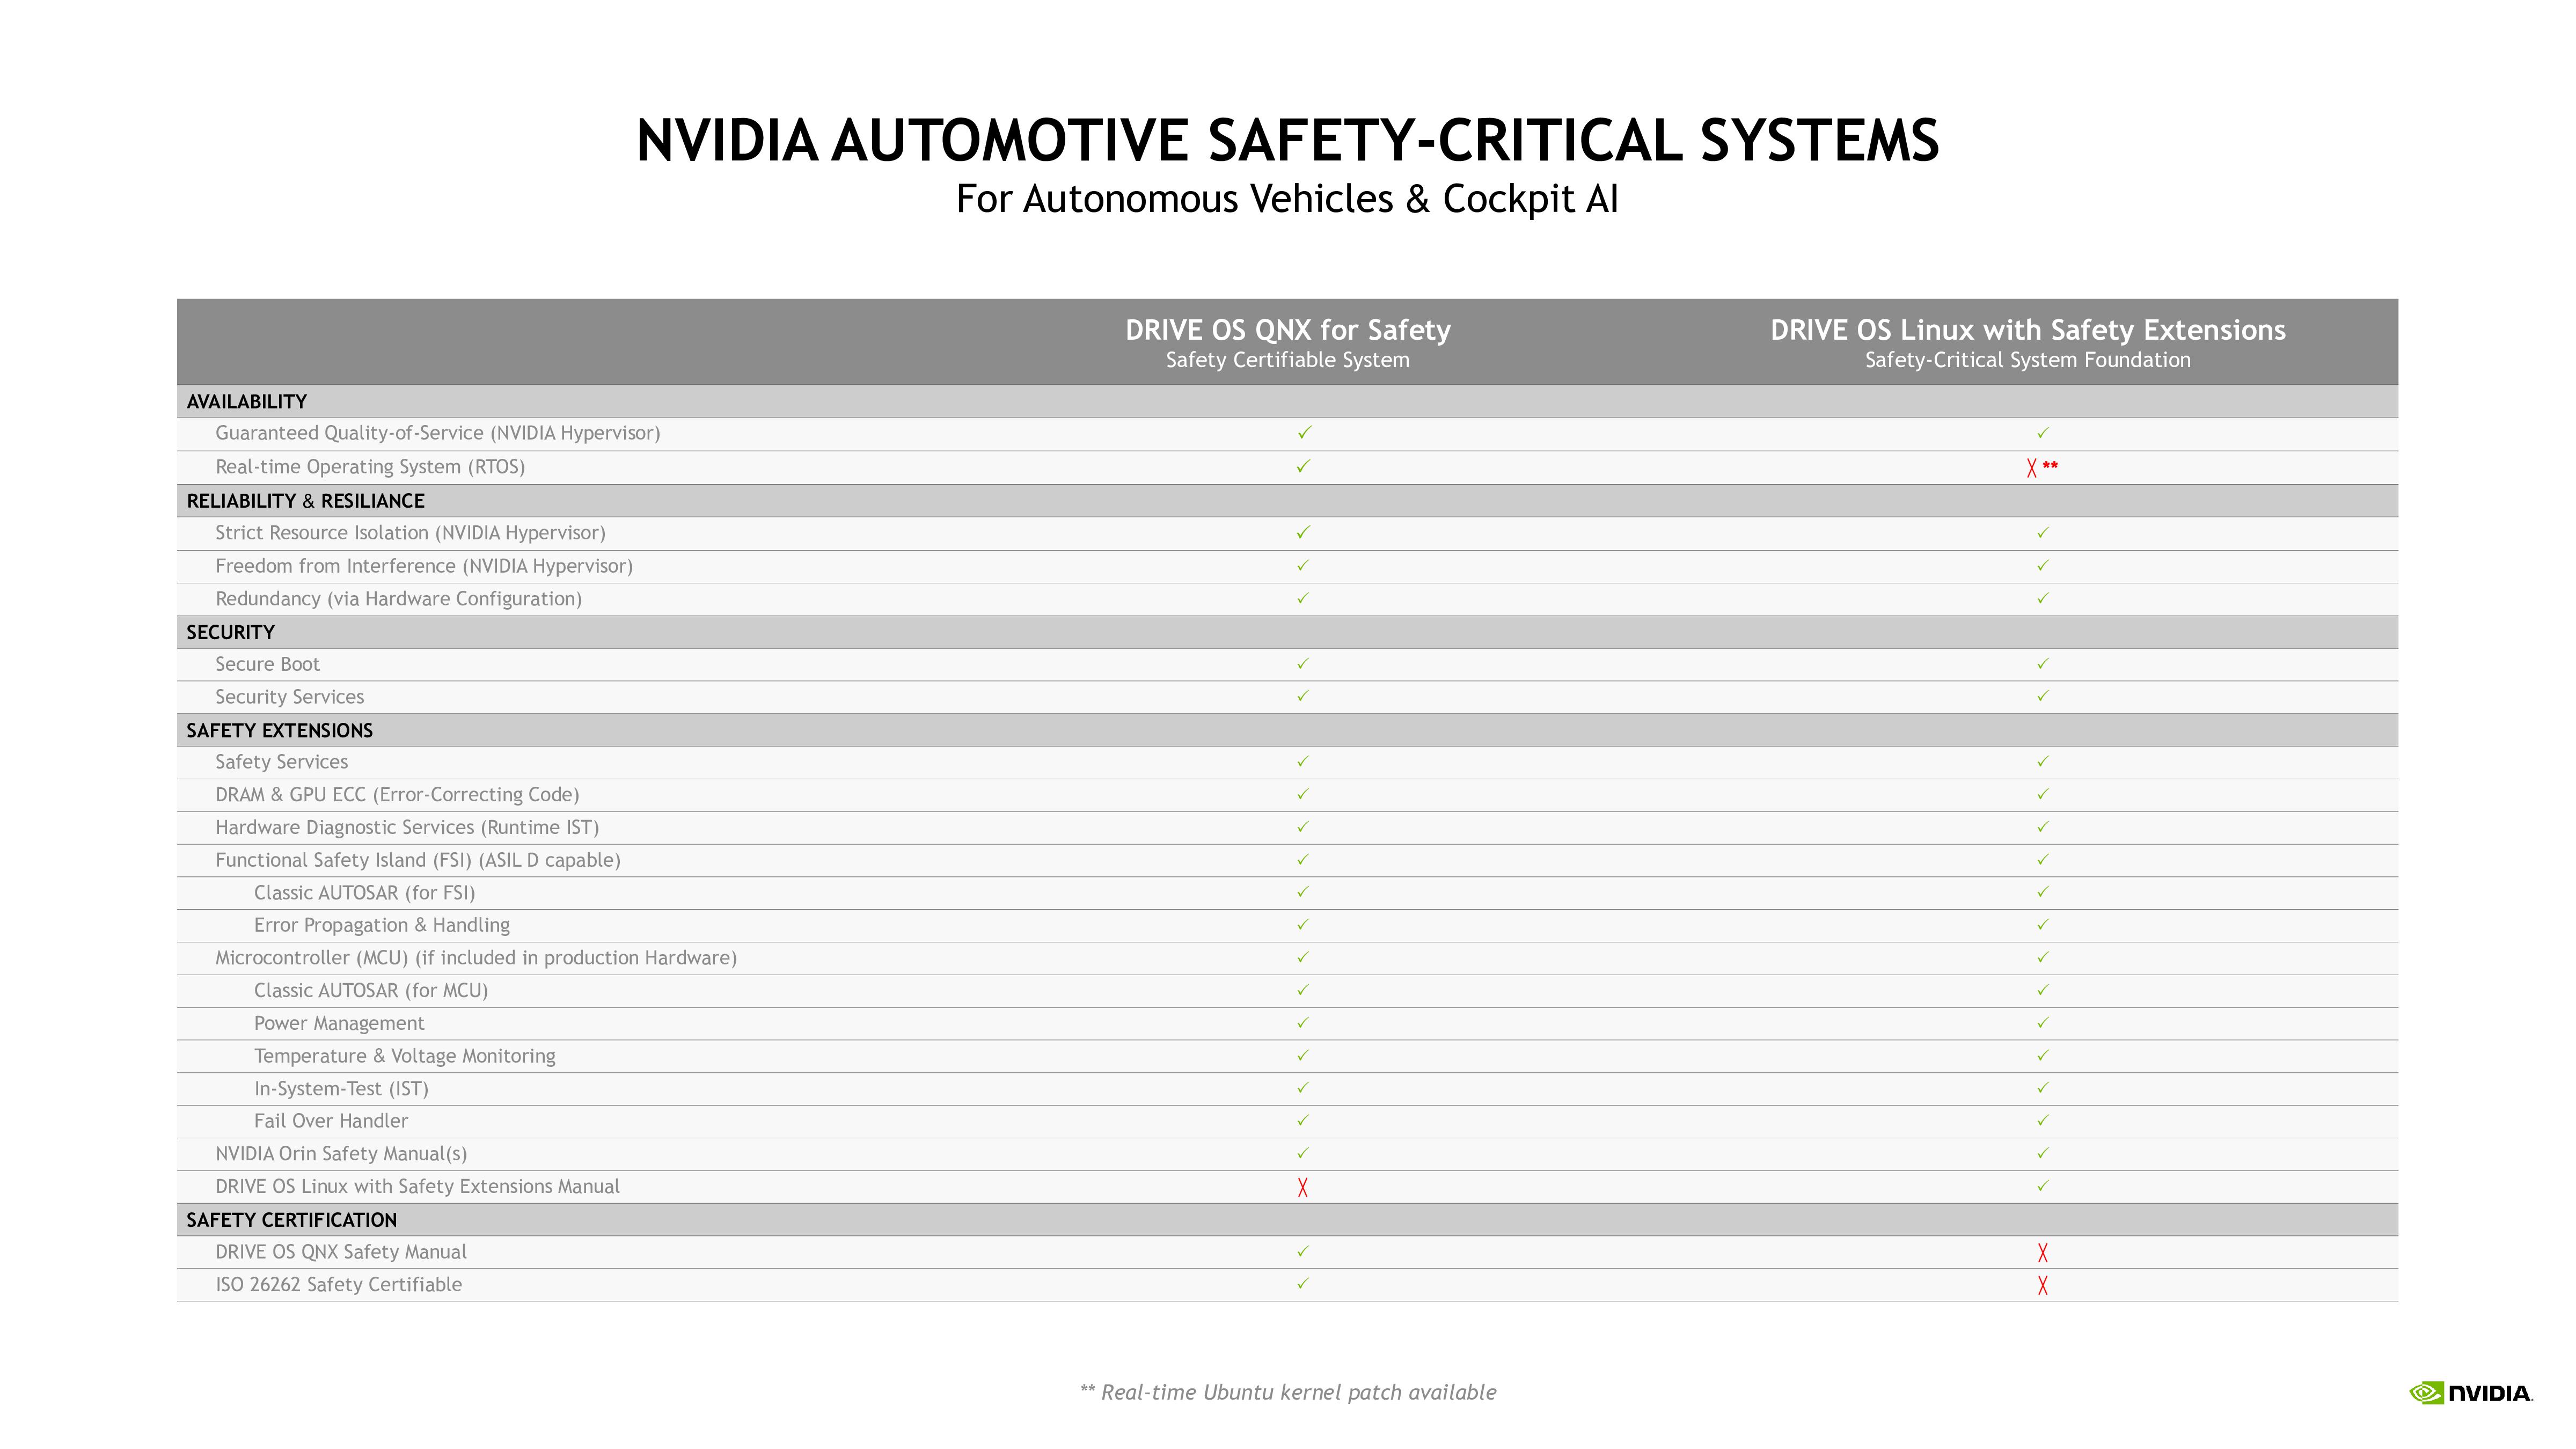Click the SECURITY section heading
This screenshot has height=1449, width=2576.
click(x=231, y=633)
